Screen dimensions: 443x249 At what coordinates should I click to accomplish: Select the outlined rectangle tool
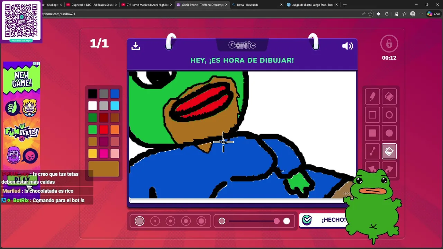[x=372, y=115]
